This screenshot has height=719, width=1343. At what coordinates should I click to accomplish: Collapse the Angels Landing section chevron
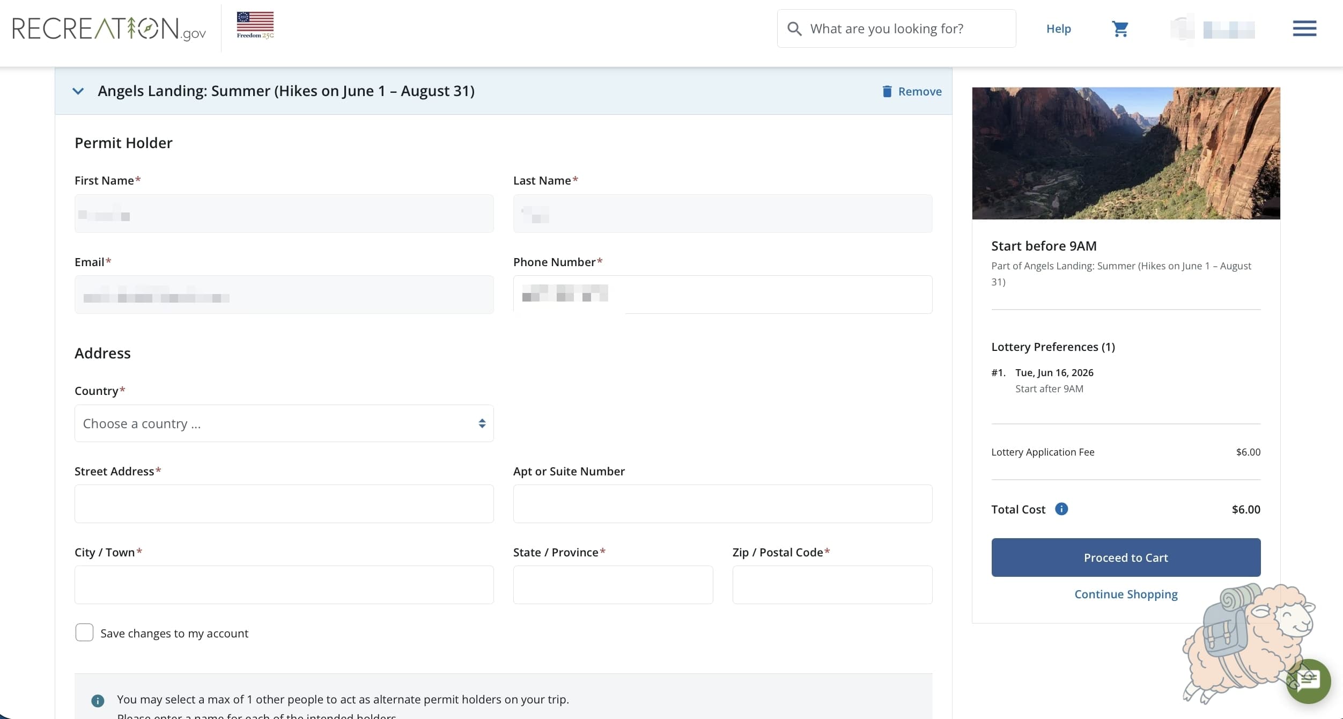pyautogui.click(x=78, y=91)
